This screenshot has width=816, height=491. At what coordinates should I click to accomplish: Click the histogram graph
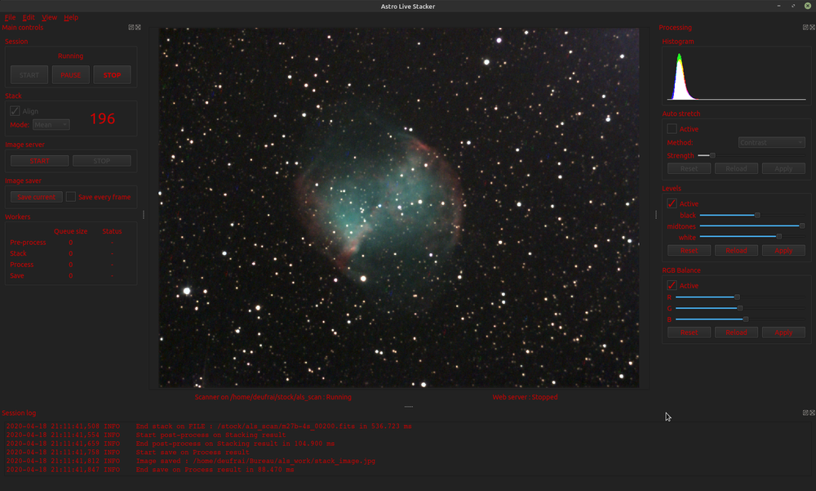click(x=736, y=76)
